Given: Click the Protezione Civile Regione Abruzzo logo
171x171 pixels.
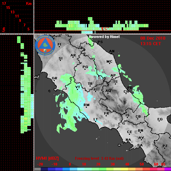Looking at the screenshot, I should [45, 45].
